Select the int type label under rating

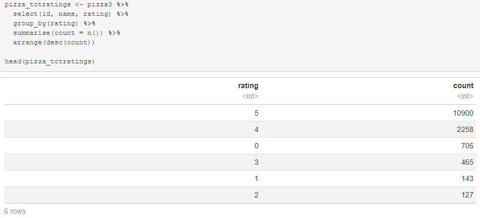coord(250,96)
